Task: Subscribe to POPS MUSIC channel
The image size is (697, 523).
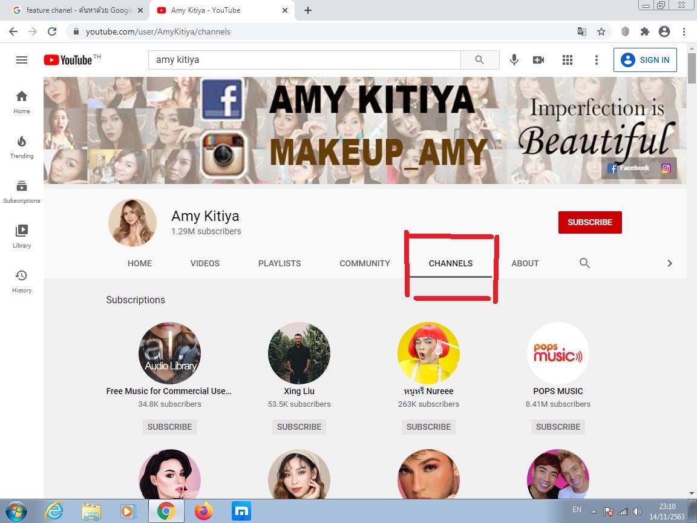Action: click(x=558, y=427)
